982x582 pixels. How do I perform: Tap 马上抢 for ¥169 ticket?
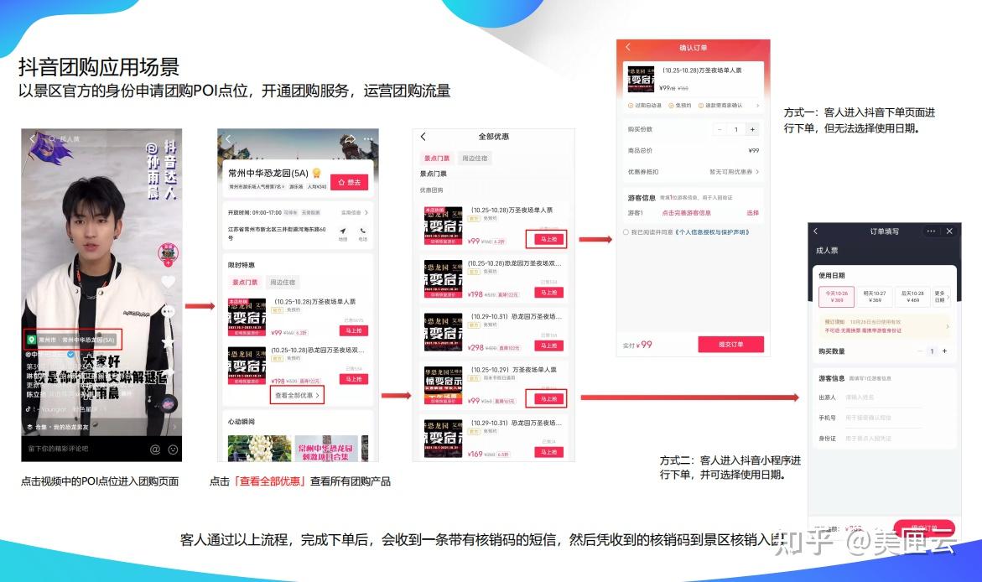tap(548, 452)
